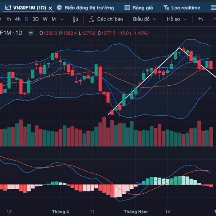Click the pie chart icon beside Biến động thị trường
This screenshot has height=216, width=216.
pos(59,8)
